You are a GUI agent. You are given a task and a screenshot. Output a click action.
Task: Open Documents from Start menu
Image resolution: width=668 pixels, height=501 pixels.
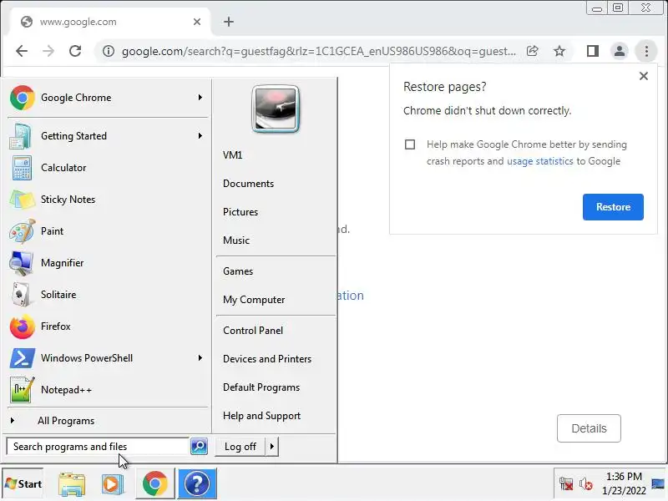248,184
